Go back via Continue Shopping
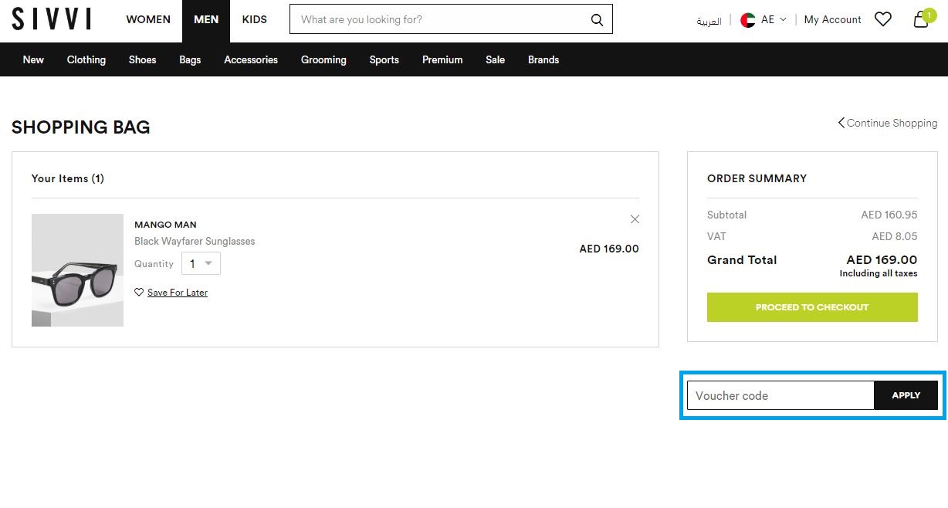This screenshot has width=948, height=508. coord(888,123)
